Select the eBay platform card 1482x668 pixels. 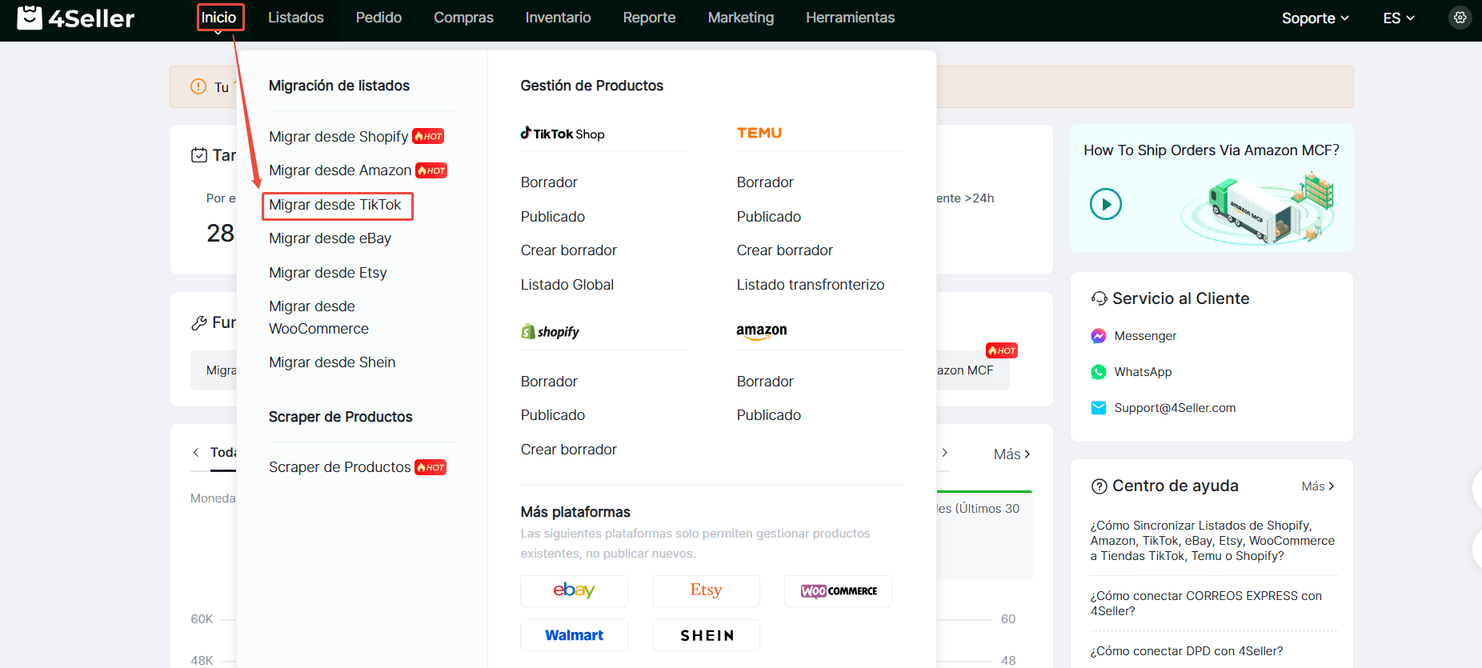574,591
